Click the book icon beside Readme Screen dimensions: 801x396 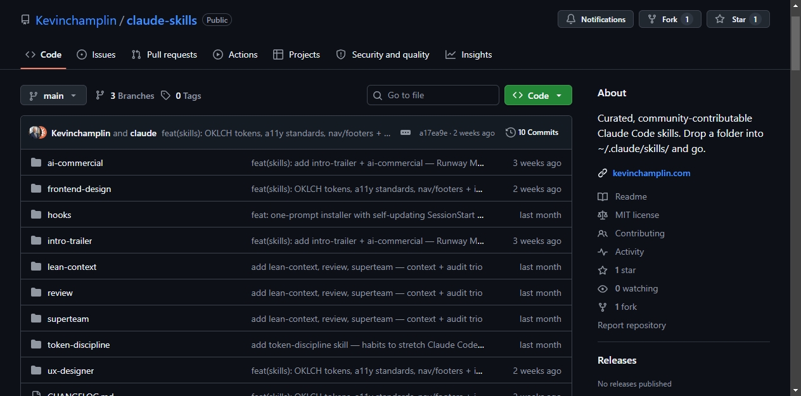coord(603,196)
